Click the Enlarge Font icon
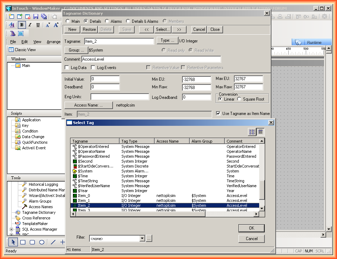The height and width of the screenshot is (259, 337). pyautogui.click(x=56, y=25)
